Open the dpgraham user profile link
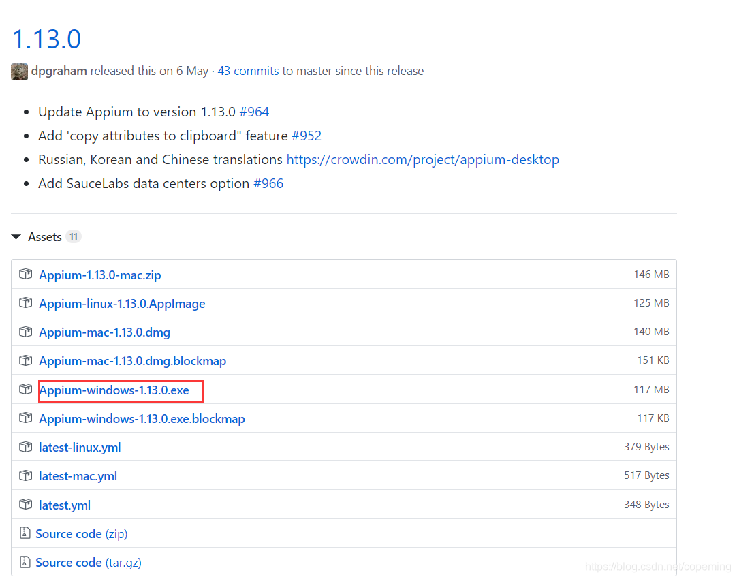This screenshot has width=737, height=579. click(59, 71)
